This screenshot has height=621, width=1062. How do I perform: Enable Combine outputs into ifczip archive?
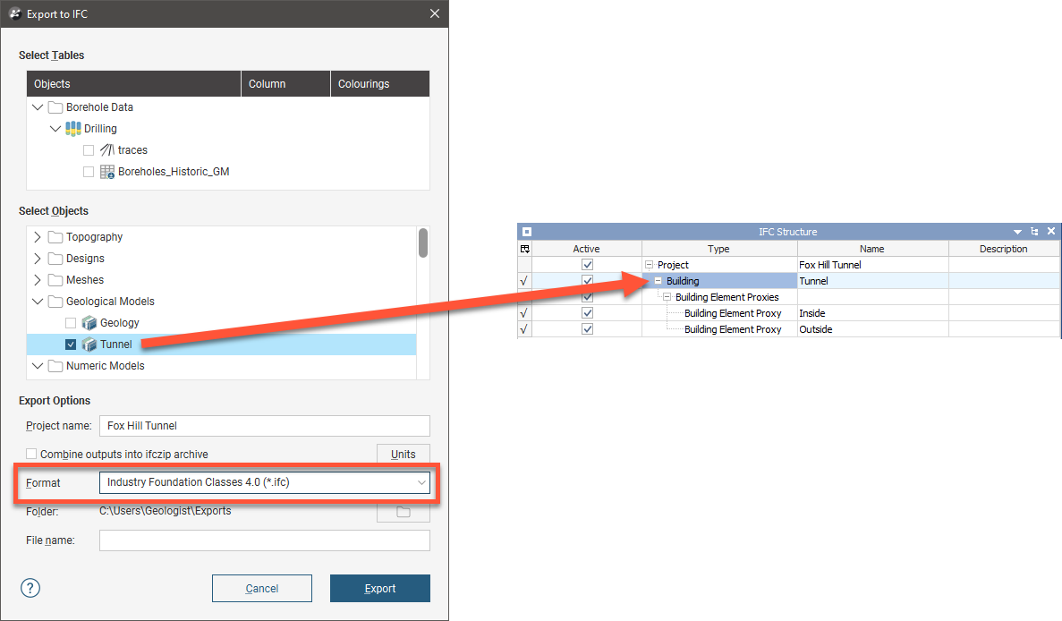[31, 454]
